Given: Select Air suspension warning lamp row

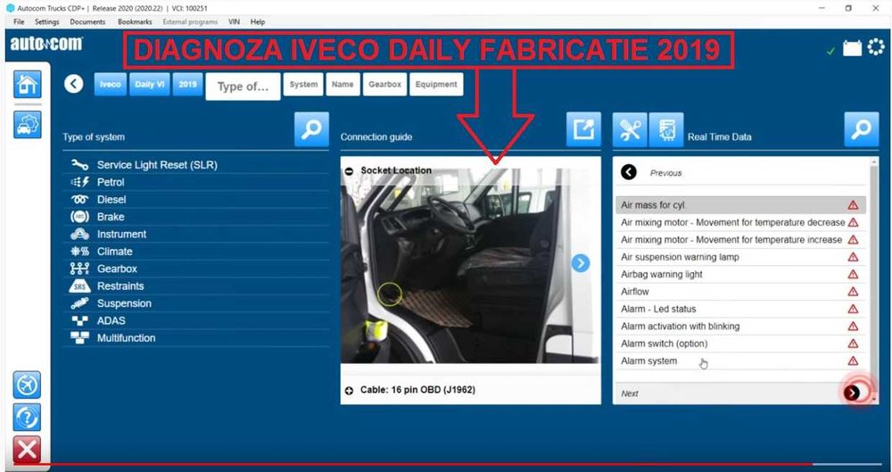Looking at the screenshot, I should tap(740, 257).
